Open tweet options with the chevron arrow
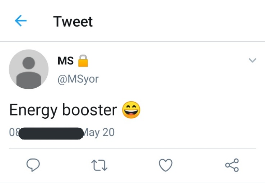The width and height of the screenshot is (265, 183). coord(252,60)
